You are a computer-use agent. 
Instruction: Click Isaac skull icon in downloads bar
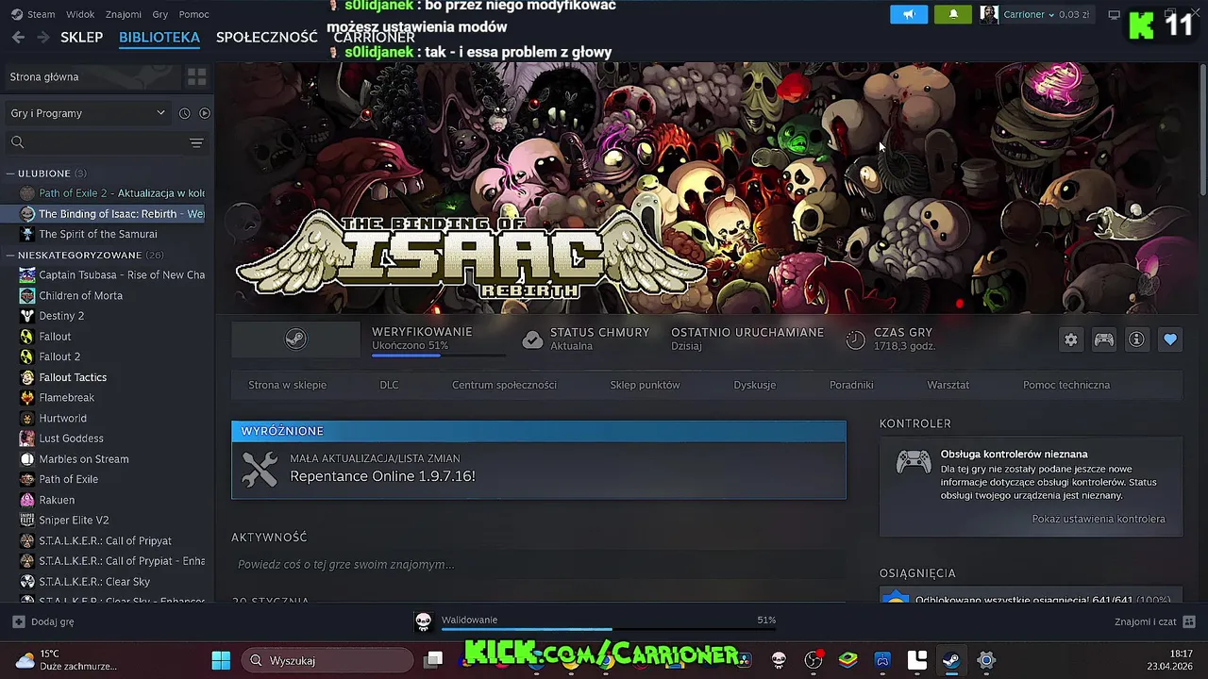coord(423,621)
